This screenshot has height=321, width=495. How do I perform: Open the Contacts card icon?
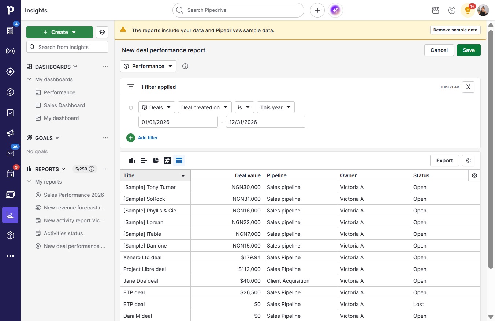pos(10,195)
